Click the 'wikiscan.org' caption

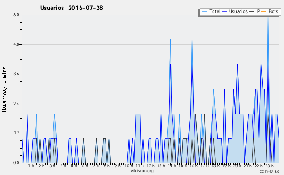point(142,171)
